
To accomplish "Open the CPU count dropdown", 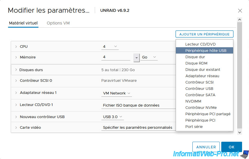I will (x=110, y=47).
